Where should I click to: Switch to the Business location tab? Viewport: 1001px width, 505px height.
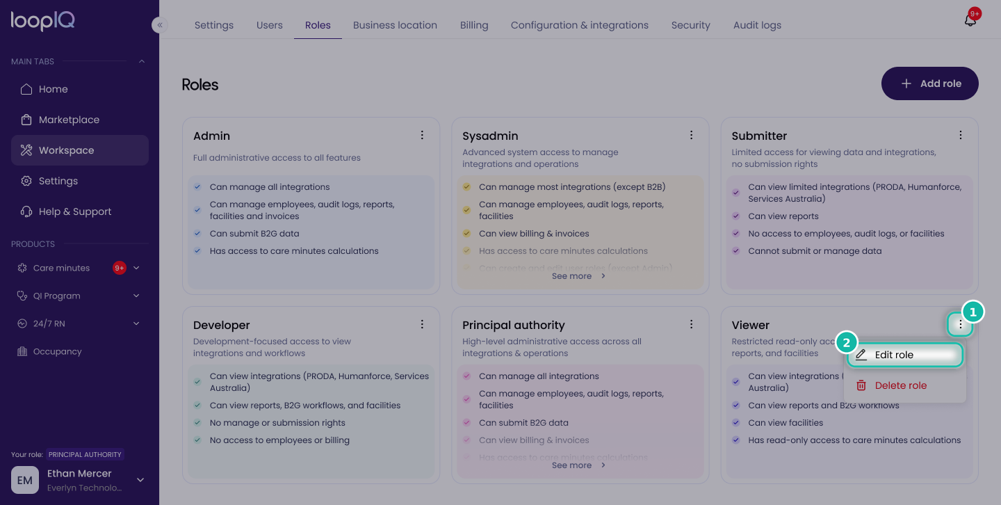coord(395,25)
